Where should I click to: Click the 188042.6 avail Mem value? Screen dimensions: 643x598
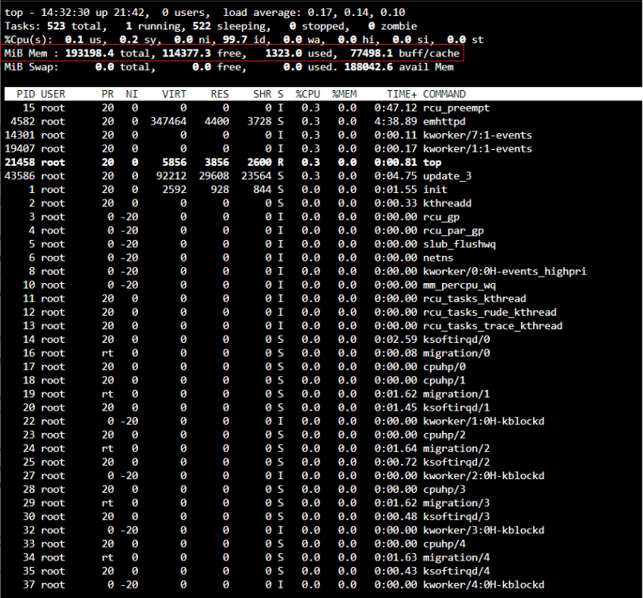pos(369,67)
